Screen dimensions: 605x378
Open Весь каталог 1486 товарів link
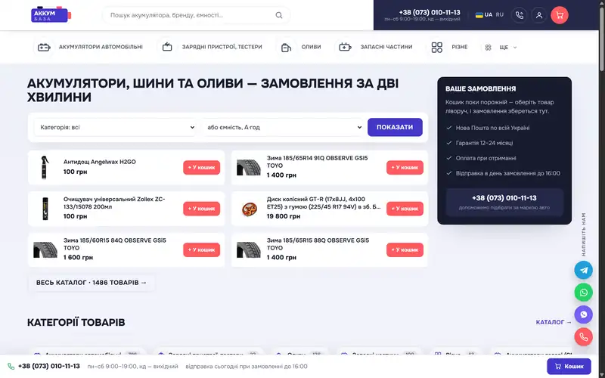[92, 283]
